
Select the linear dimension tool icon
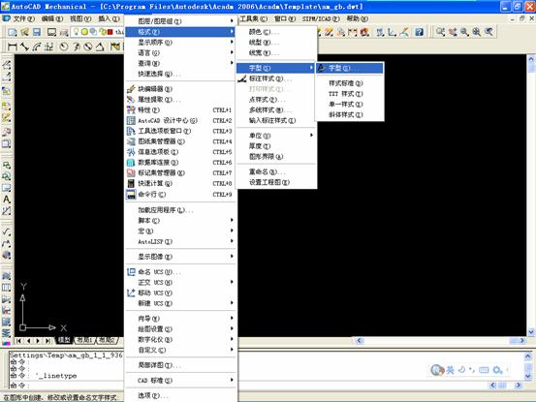(13, 46)
